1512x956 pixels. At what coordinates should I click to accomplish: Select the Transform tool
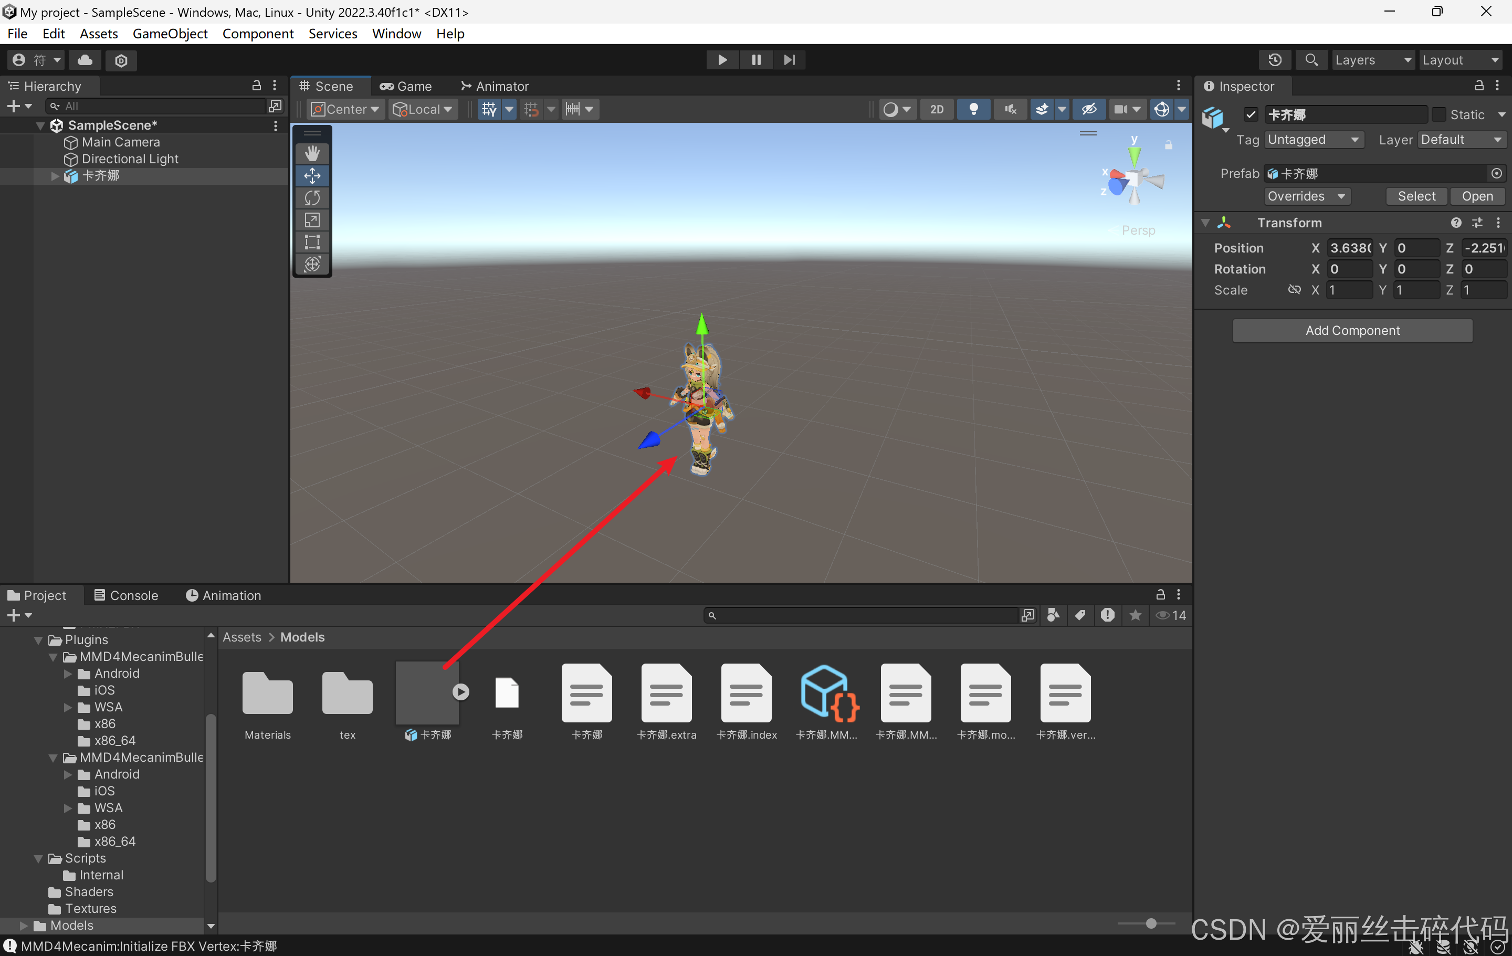312,264
